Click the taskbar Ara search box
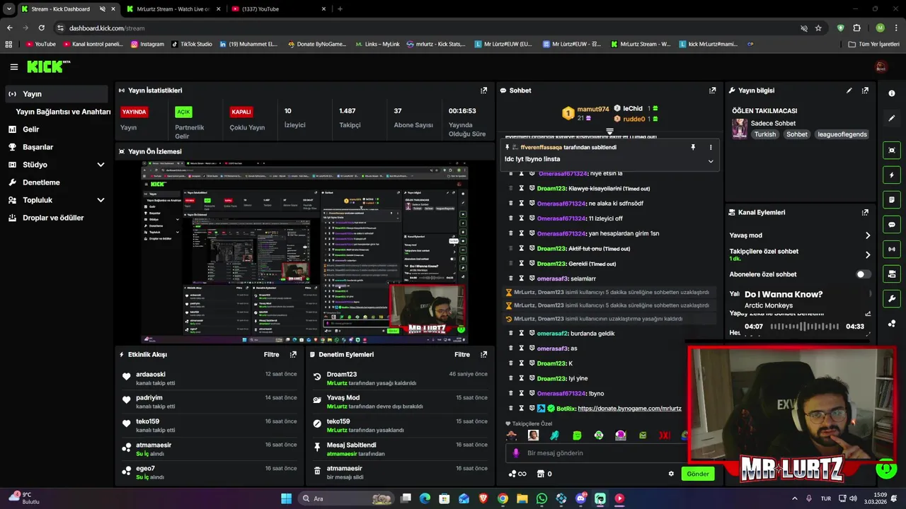Viewport: 906px width, 509px height. coord(347,498)
